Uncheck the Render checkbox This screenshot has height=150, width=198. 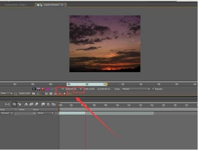pos(153,89)
